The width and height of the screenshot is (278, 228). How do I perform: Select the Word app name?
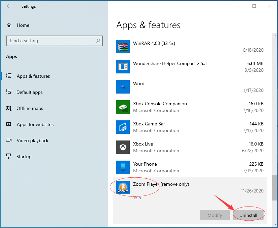138,83
